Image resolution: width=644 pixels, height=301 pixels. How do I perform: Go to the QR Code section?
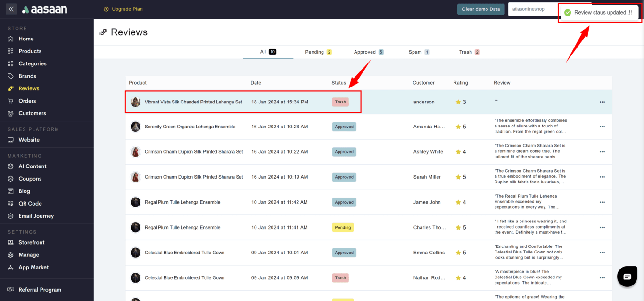click(30, 204)
